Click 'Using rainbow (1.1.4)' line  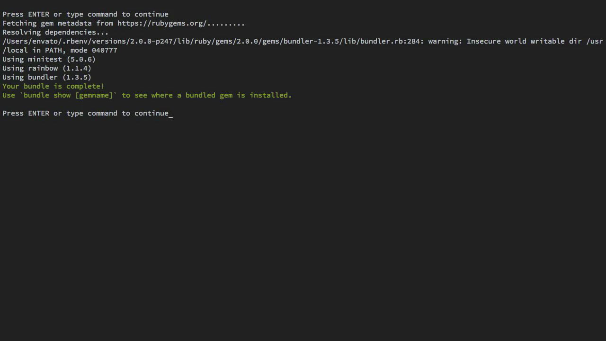47,68
